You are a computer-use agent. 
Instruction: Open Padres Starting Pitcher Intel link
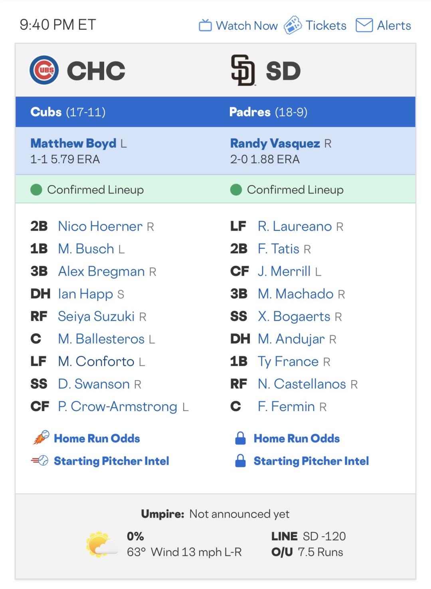[311, 461]
